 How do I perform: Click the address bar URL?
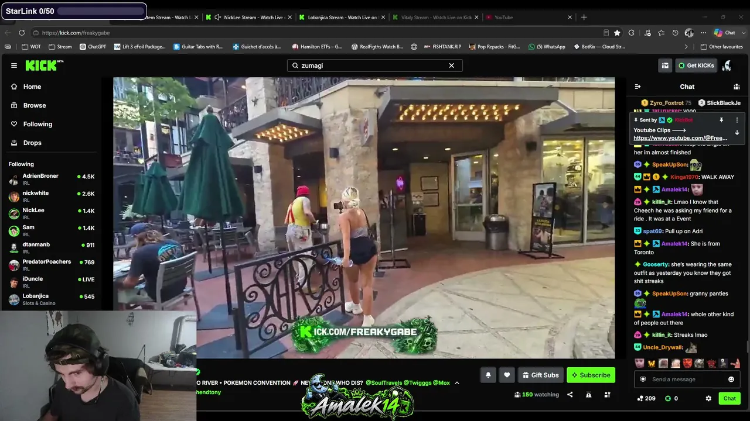76,33
